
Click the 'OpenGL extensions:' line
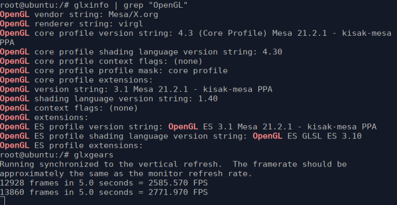[x=44, y=117]
